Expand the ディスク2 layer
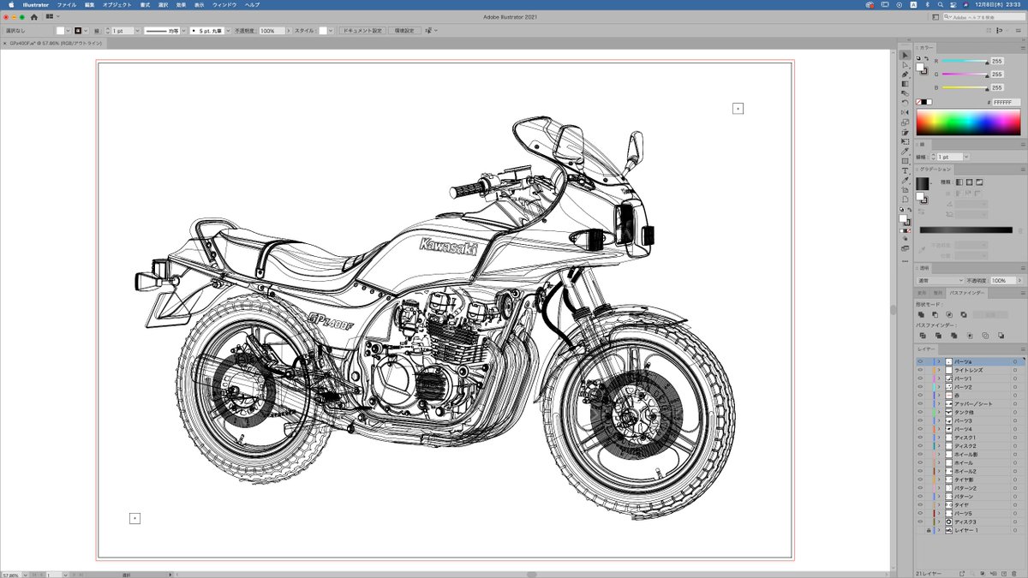The height and width of the screenshot is (578, 1028). click(939, 445)
